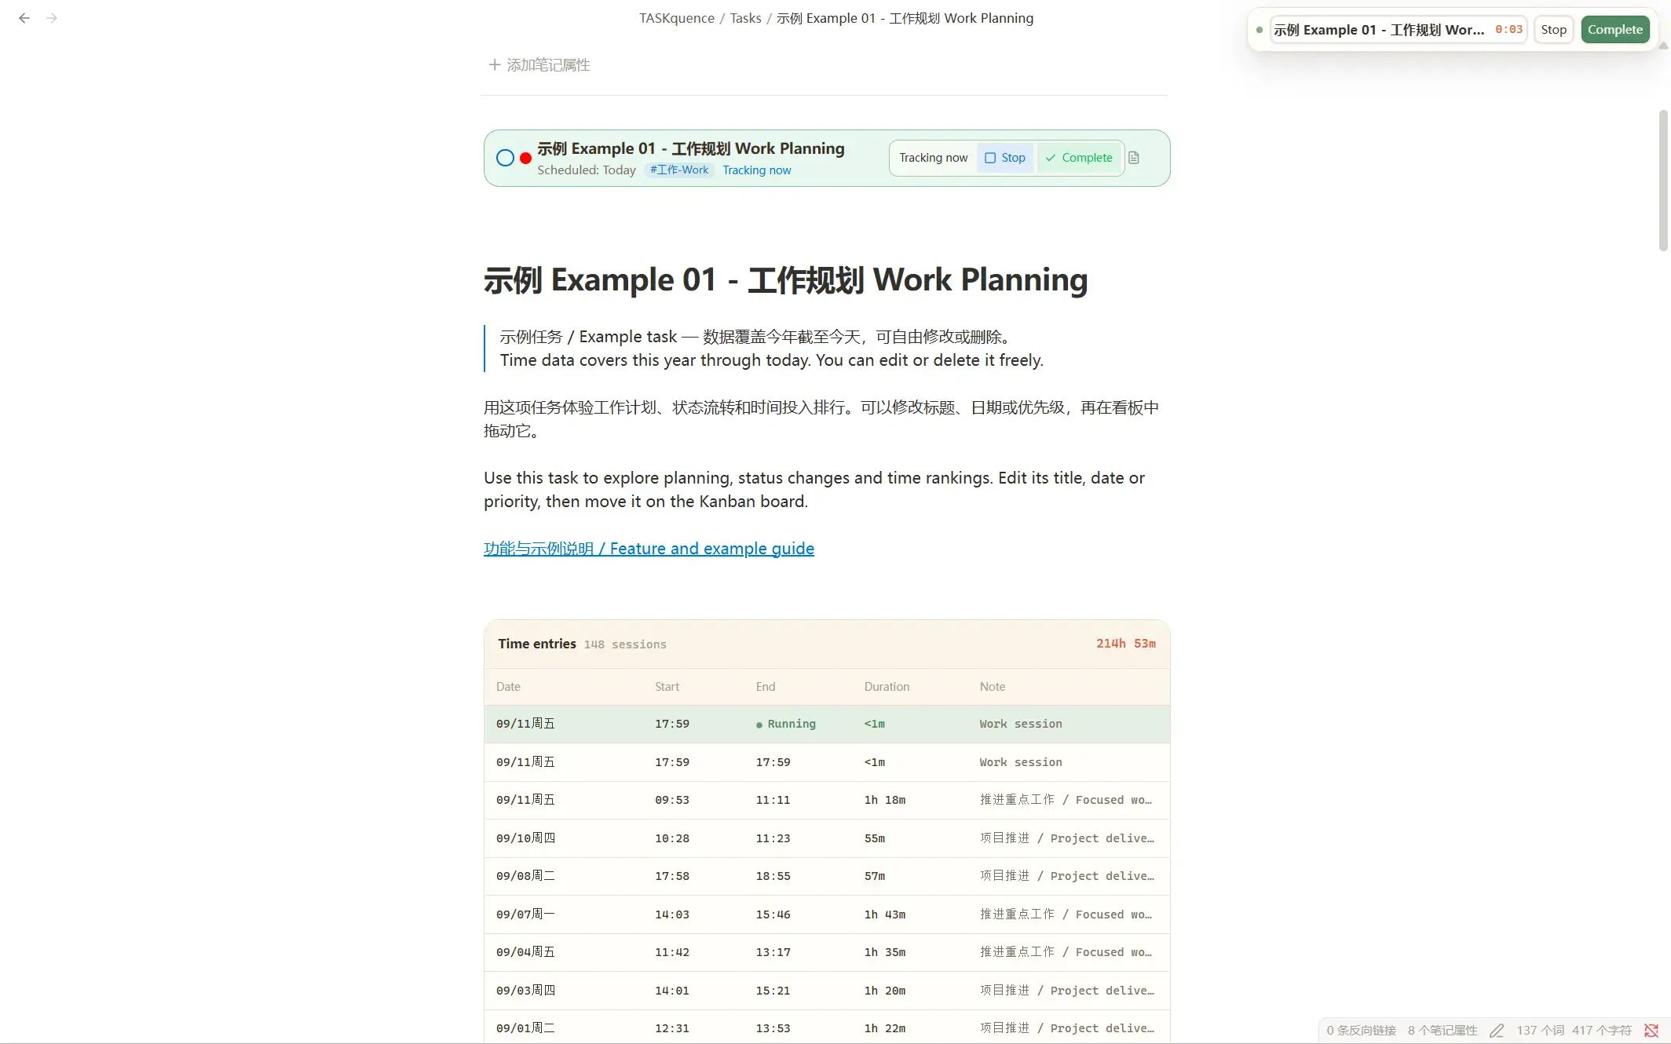The width and height of the screenshot is (1671, 1044).
Task: Go back with the left arrow
Action: (x=24, y=18)
